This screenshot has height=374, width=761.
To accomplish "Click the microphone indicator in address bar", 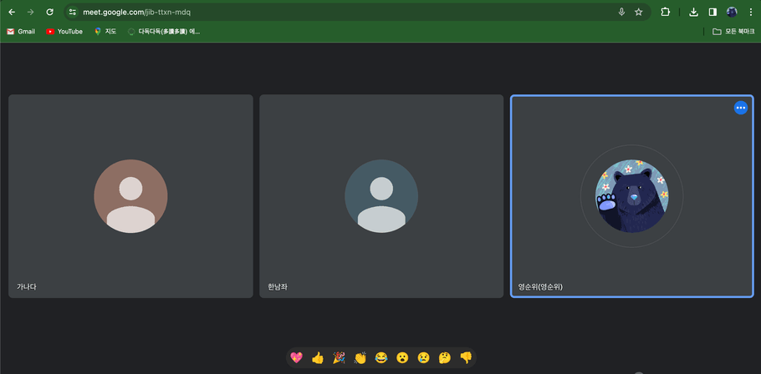I will point(621,13).
